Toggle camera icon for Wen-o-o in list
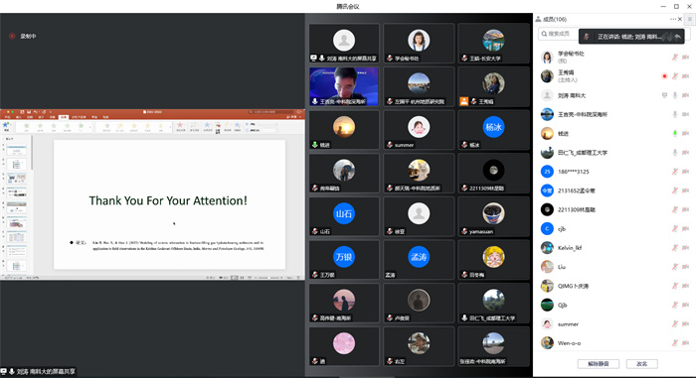The image size is (696, 378). coord(685,343)
